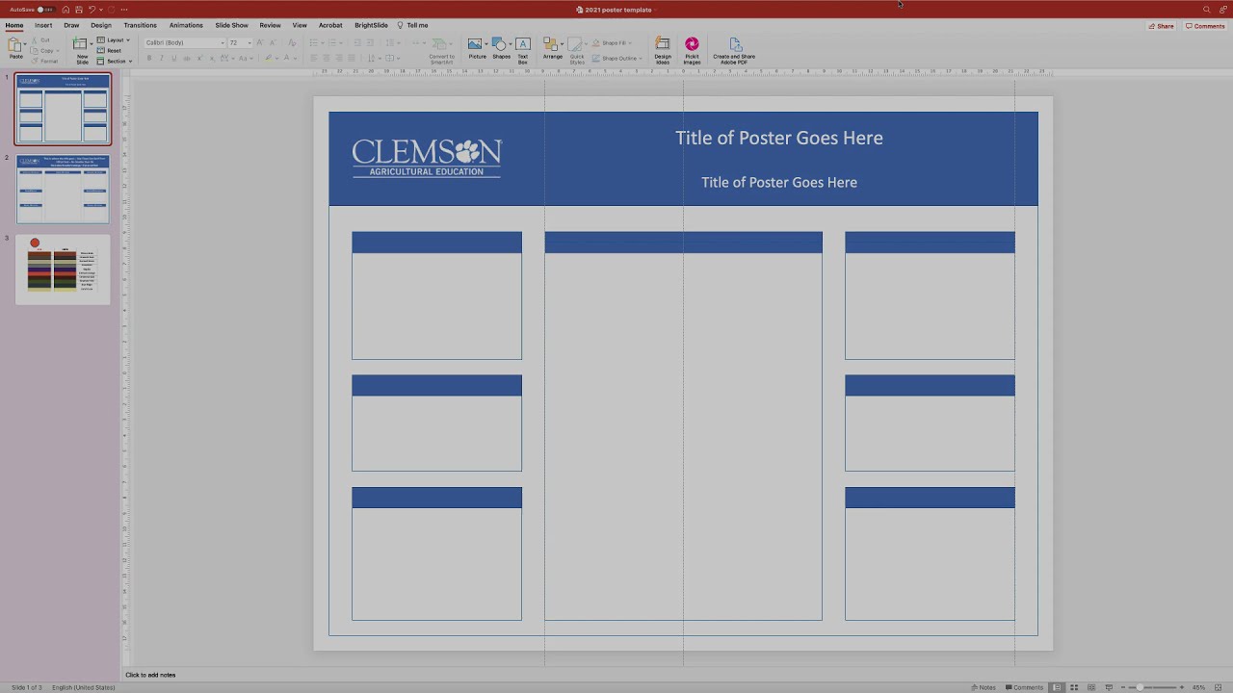1233x693 pixels.
Task: Select slide 3 thumbnail with color swatches
Action: click(63, 269)
